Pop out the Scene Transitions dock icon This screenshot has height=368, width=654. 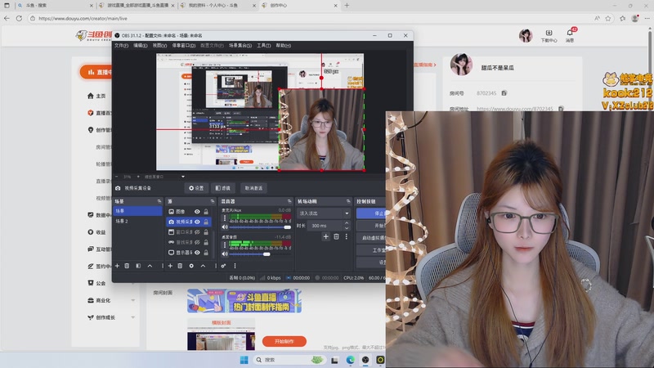coord(348,201)
